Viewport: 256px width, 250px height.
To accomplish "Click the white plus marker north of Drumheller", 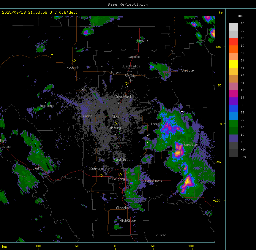I will coord(182,112).
